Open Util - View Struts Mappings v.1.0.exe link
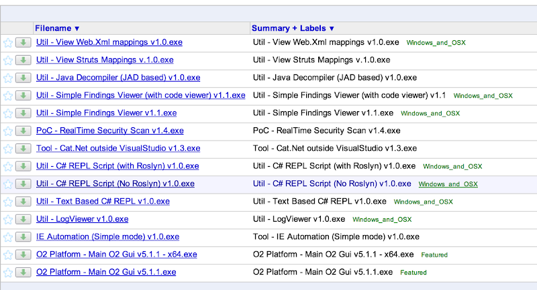Screen dimensions: 537x290 pyautogui.click(x=105, y=60)
